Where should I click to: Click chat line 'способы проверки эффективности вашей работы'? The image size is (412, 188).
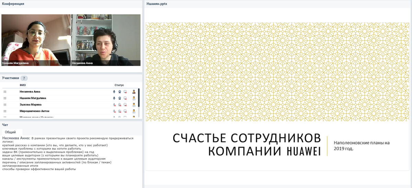39,169
